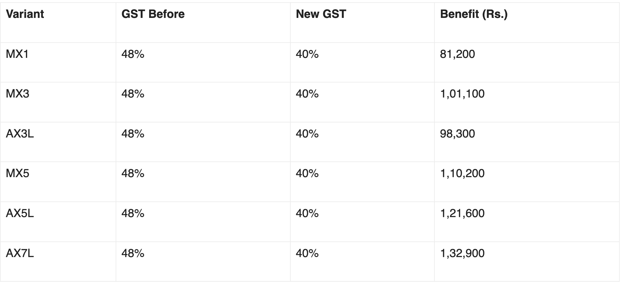Select the MX1 variant cell
Screen dimensions: 621x282
click(17, 54)
